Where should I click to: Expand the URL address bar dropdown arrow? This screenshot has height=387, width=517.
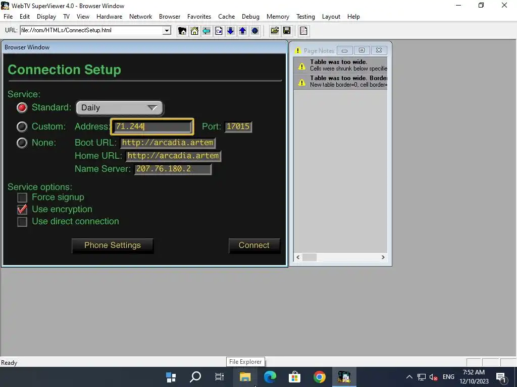[167, 31]
